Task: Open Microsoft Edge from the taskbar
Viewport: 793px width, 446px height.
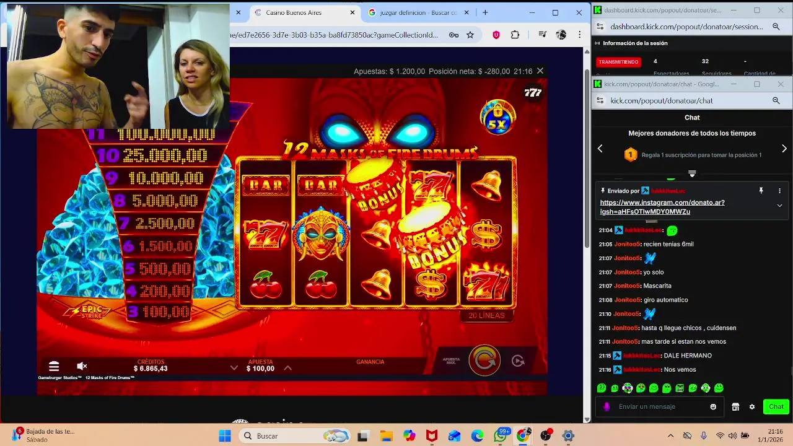Action: pos(477,436)
